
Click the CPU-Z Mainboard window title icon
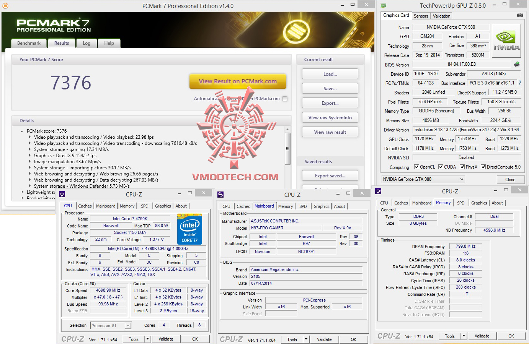[x=220, y=195]
